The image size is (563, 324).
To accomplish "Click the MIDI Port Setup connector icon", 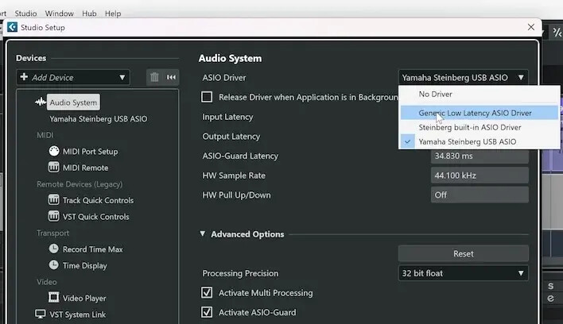I will click(54, 151).
